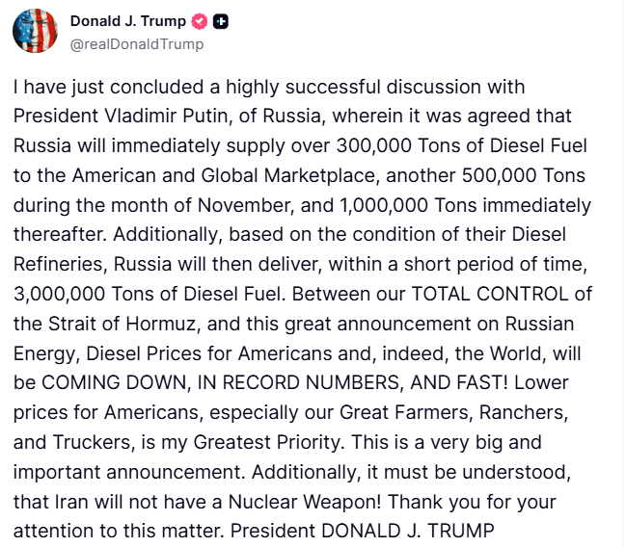Click the '1,000,000 Tons' figure

408,205
